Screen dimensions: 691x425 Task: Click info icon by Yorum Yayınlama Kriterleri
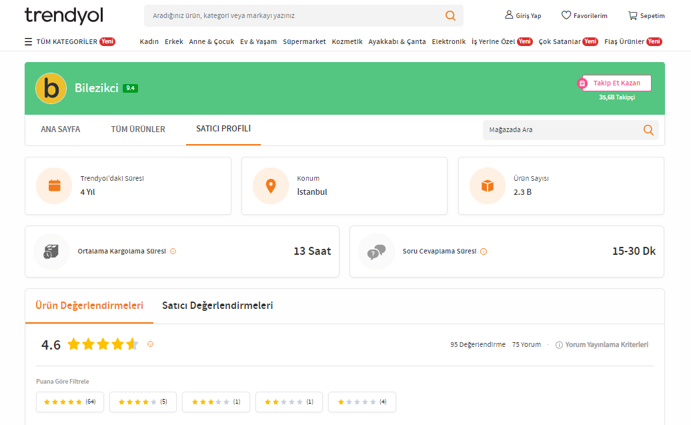[x=559, y=345]
